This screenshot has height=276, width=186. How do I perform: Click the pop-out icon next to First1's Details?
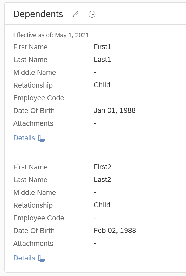[x=42, y=138]
